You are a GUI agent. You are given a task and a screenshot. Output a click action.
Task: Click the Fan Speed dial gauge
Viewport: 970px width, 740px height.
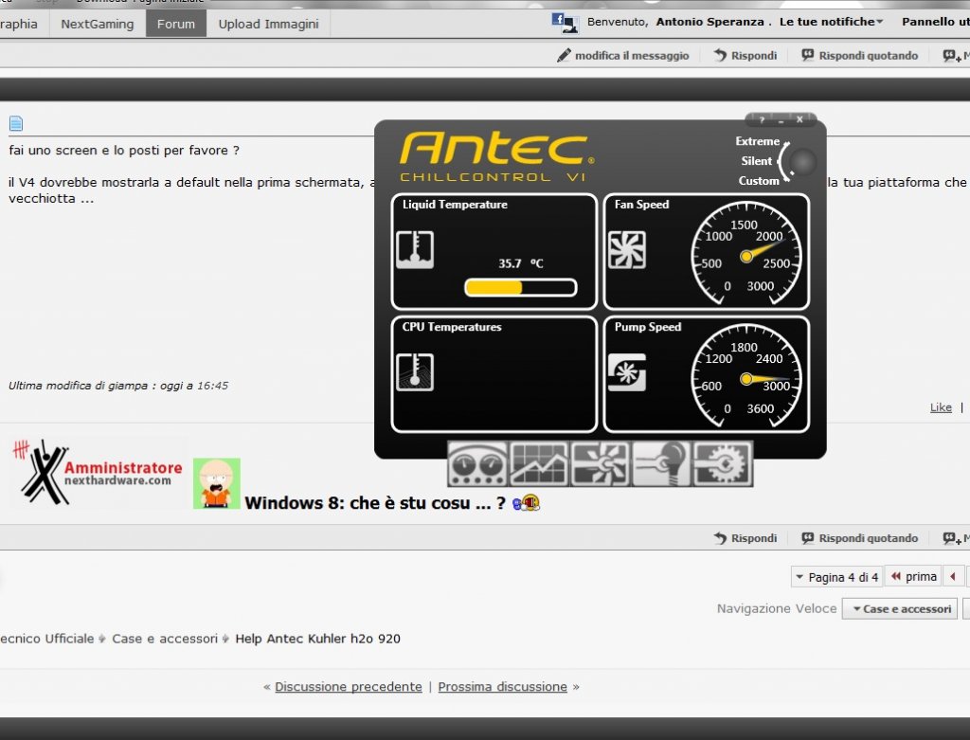746,254
